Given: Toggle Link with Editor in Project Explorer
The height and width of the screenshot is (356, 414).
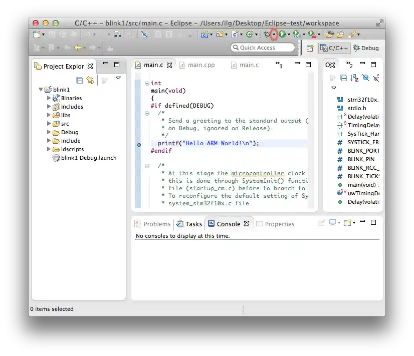Looking at the screenshot, I should click(x=90, y=80).
